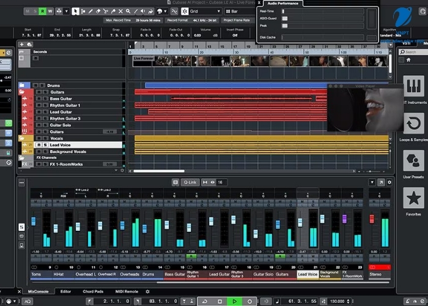This screenshot has height=306, width=428.
Task: Expand the FX Channels folder
Action: click(21, 158)
